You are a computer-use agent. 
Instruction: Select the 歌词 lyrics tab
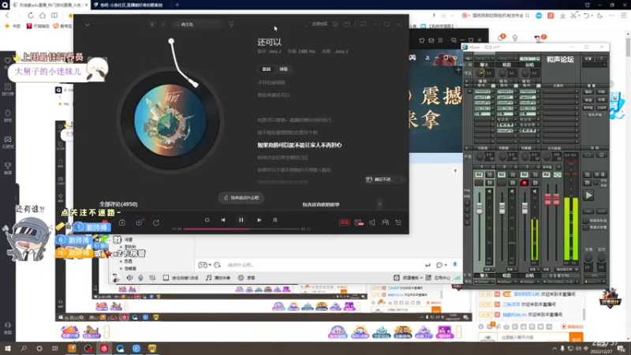267,69
